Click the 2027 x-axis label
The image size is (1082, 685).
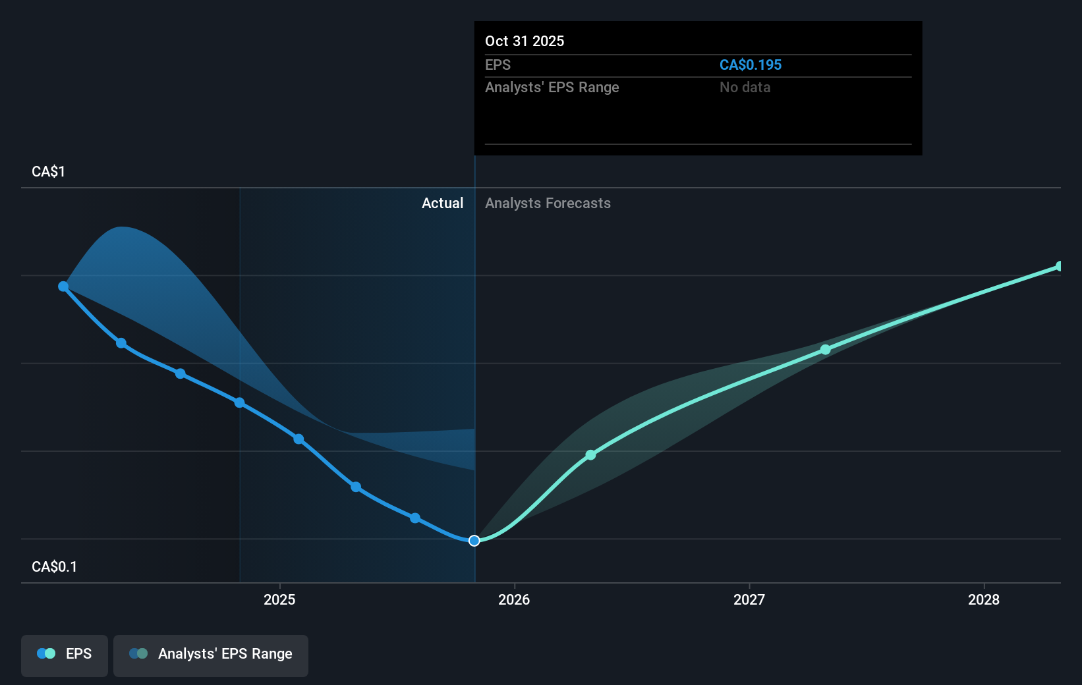pyautogui.click(x=749, y=599)
